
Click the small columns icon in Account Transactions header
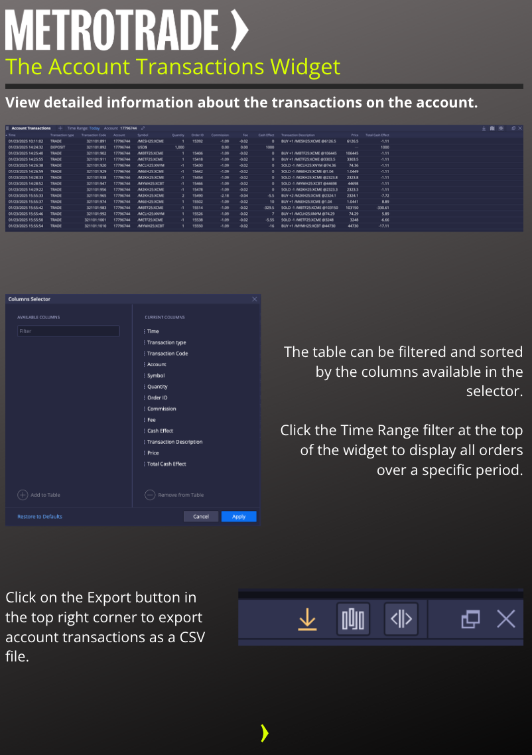492,129
